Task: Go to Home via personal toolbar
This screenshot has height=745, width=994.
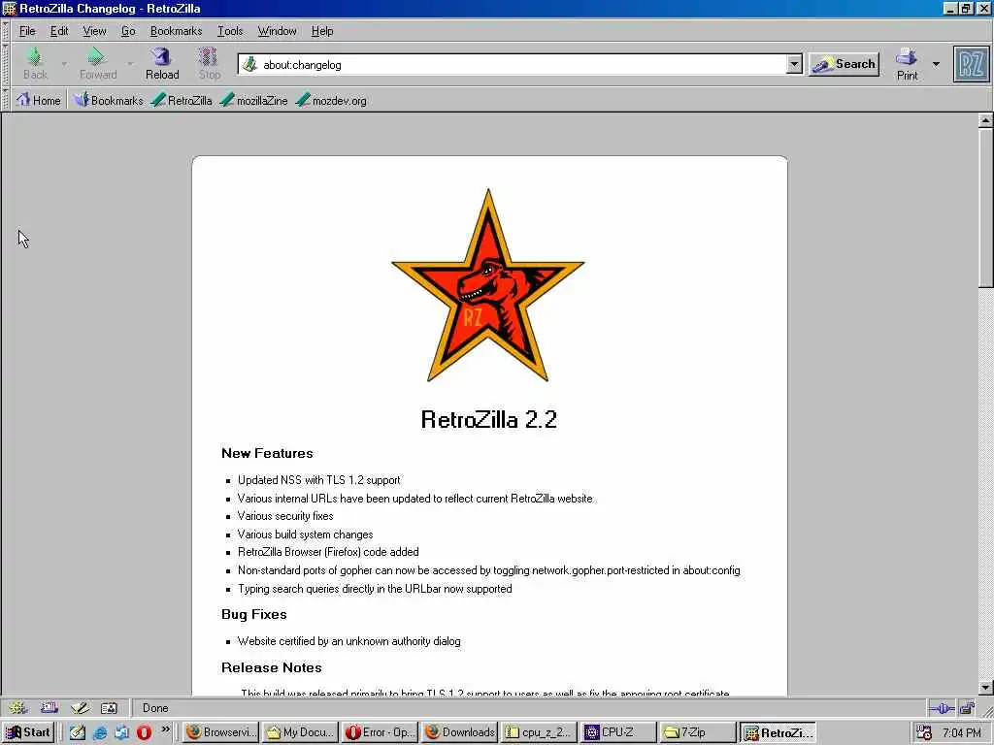Action: coord(38,100)
